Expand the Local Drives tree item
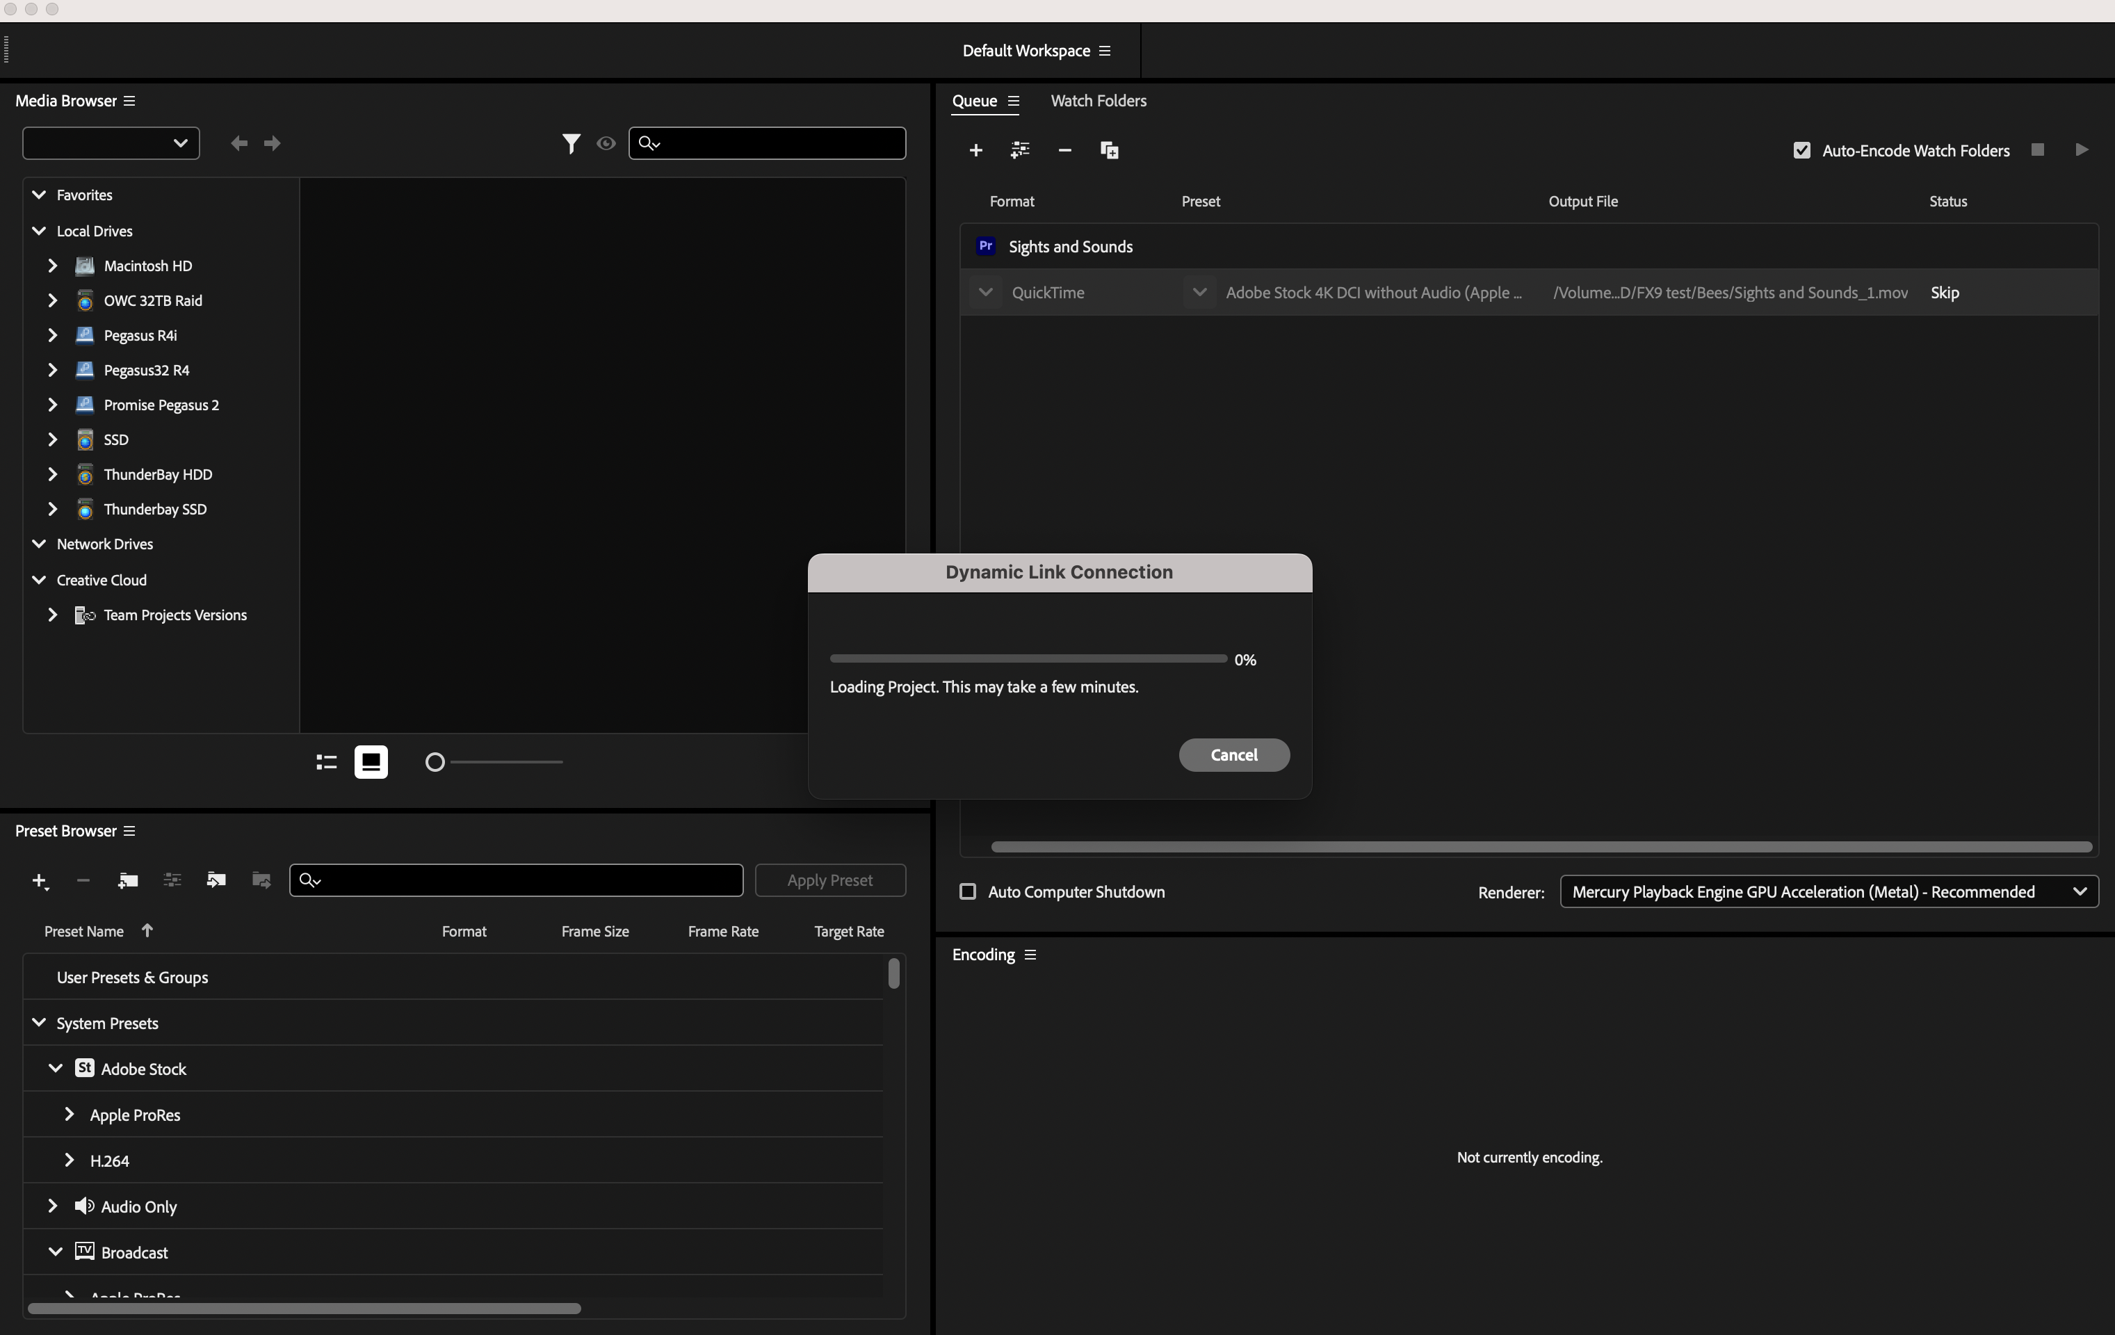 pos(38,229)
